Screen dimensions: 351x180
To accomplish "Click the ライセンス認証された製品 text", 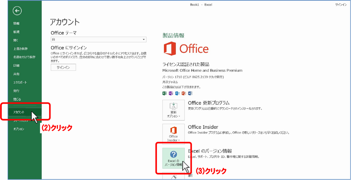I will point(186,64).
